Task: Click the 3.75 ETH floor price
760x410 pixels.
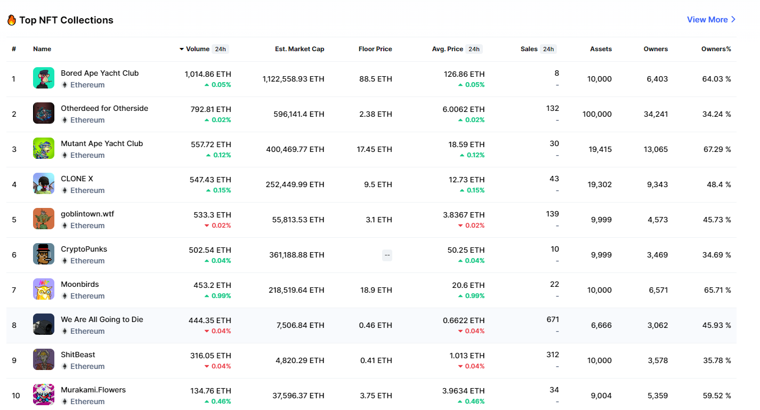Action: point(376,396)
